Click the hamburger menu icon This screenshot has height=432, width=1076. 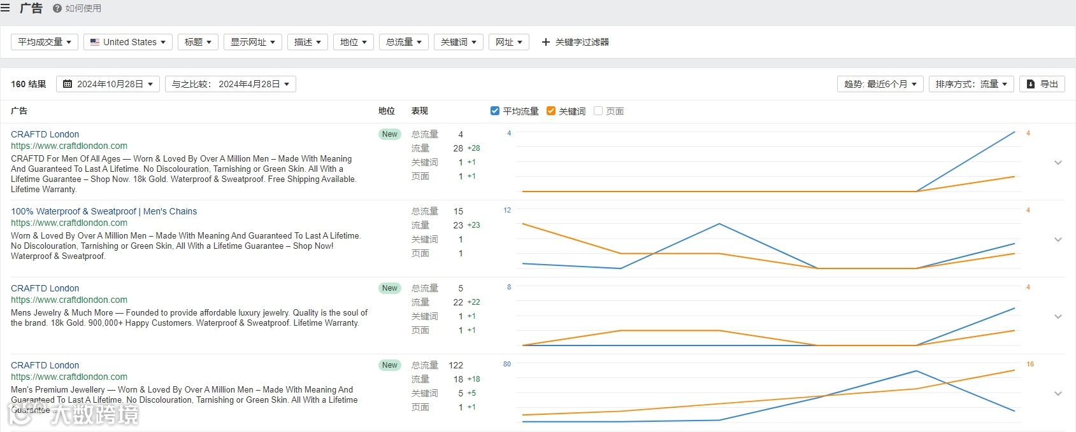pyautogui.click(x=5, y=8)
